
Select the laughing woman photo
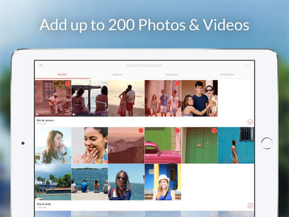click(x=90, y=145)
